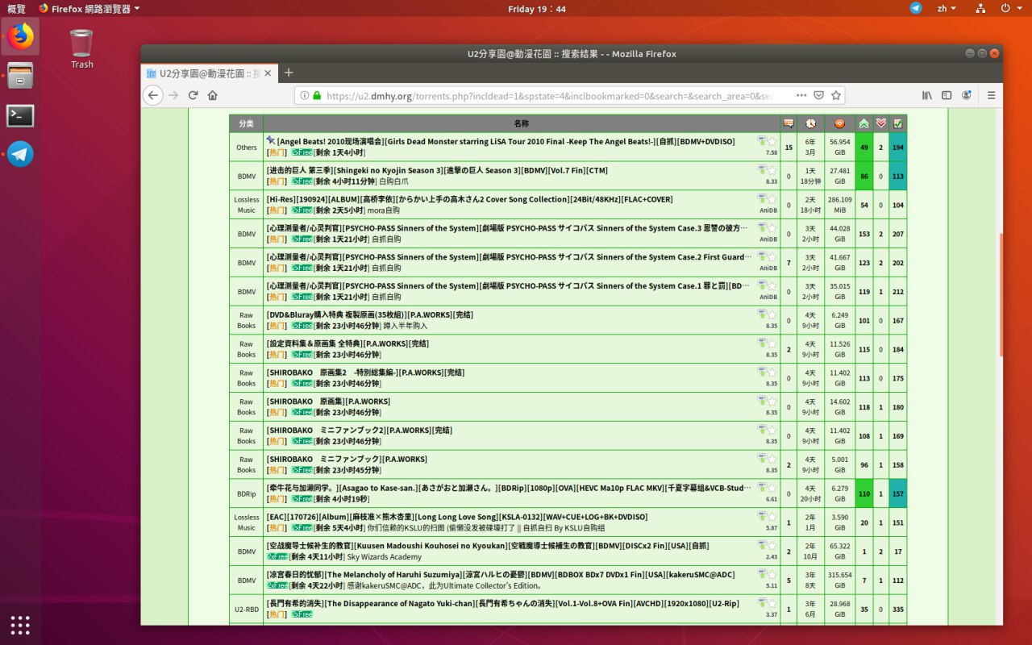Open the 长门有希的消失 U2-Rip torrent link
The image size is (1032, 645).
pos(503,603)
